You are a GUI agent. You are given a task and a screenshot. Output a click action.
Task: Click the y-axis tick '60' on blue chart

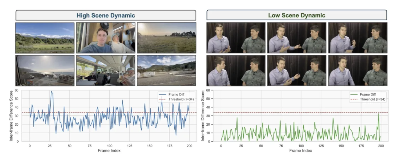point(16,90)
